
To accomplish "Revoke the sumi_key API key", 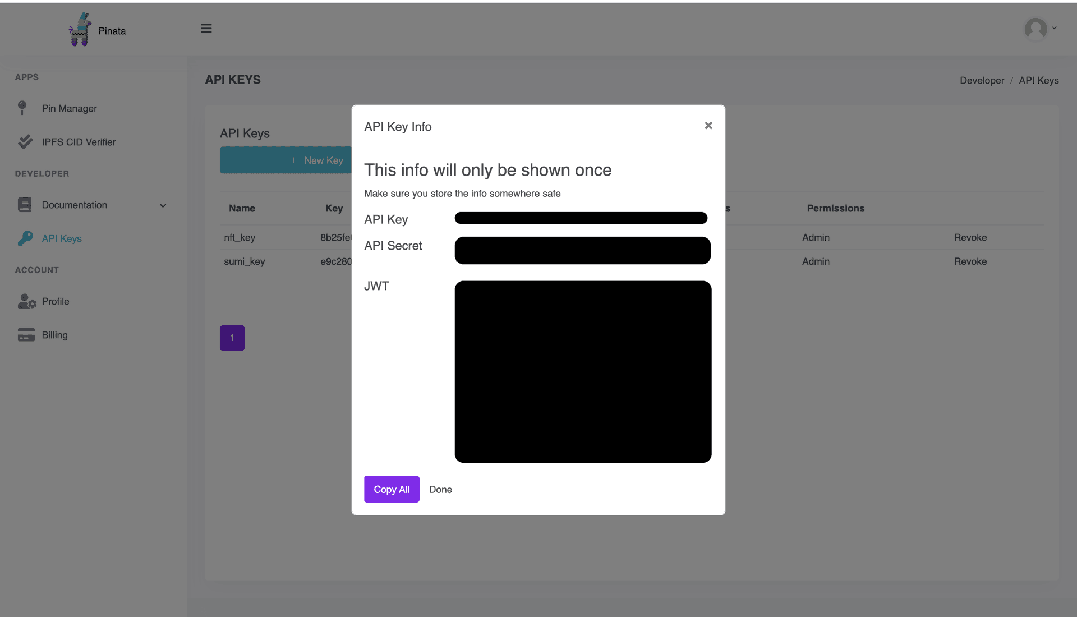I will [970, 261].
